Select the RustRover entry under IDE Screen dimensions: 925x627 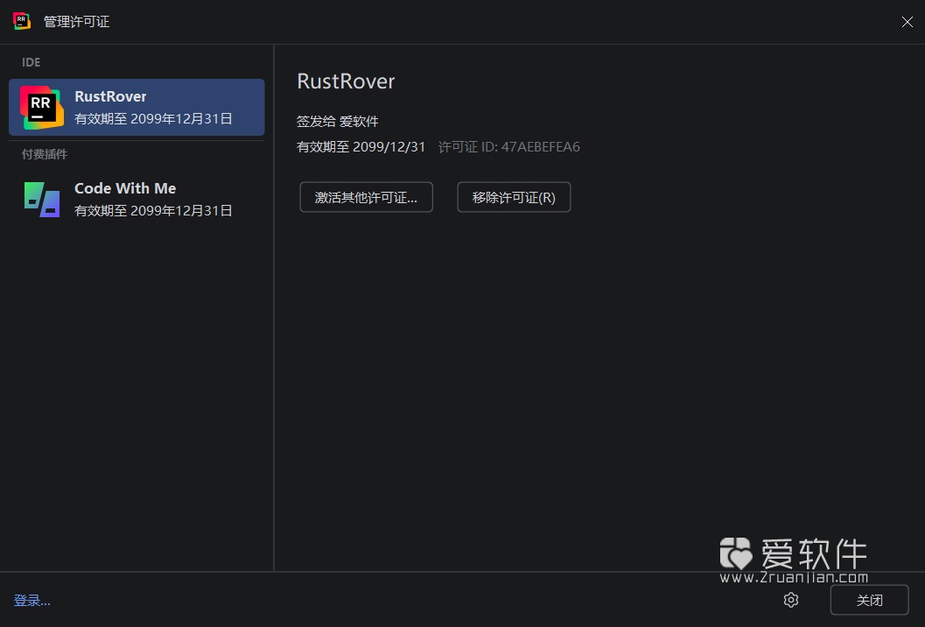136,107
